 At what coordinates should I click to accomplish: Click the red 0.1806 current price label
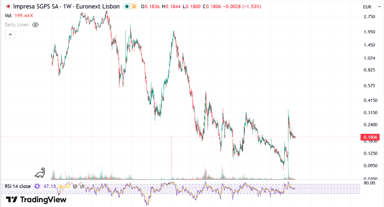[370, 137]
